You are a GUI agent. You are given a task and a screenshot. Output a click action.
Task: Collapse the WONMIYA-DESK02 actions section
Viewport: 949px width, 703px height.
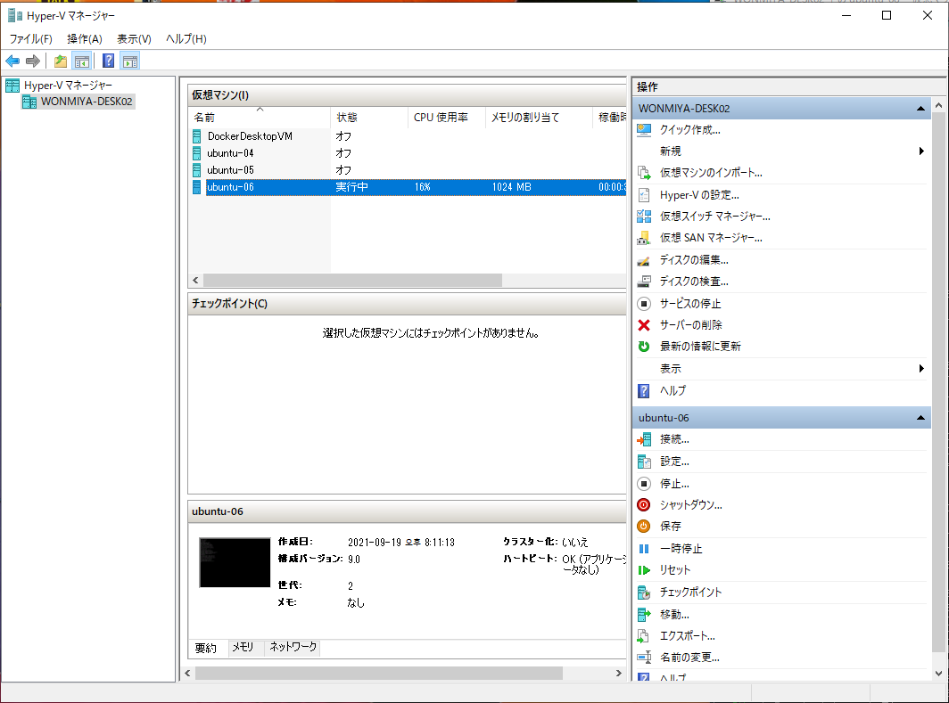pos(920,109)
